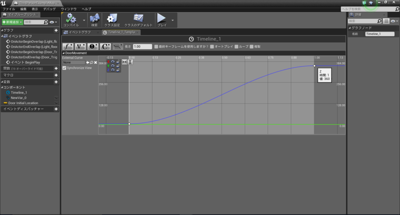Collapse Event Graph (イベントグラフ) tree
Viewport: 400px width, 215px height.
pyautogui.click(x=2, y=36)
